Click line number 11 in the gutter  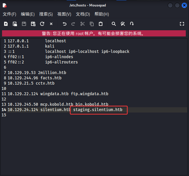click(x=4, y=94)
